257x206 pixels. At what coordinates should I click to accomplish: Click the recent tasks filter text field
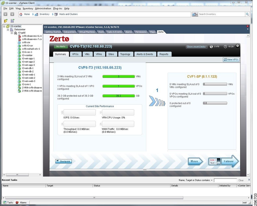[225, 180]
